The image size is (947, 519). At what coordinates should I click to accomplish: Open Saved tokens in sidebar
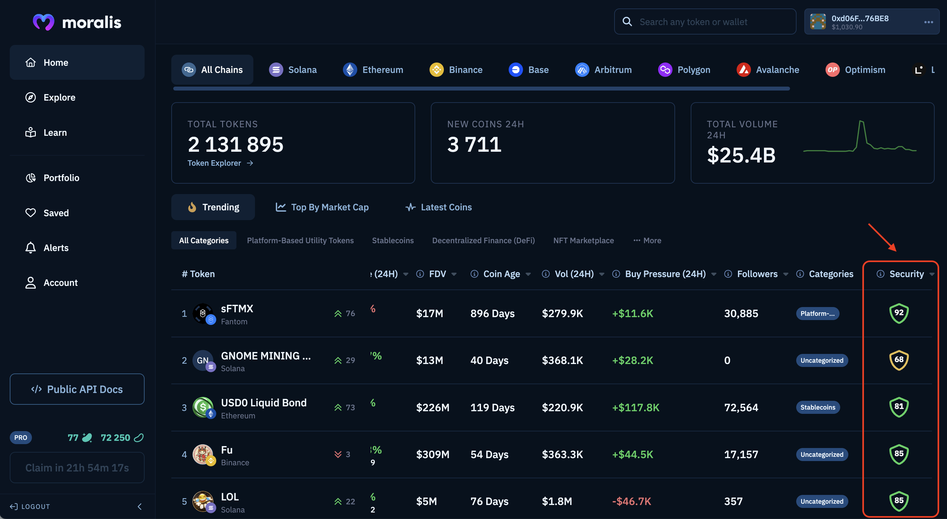(77, 213)
